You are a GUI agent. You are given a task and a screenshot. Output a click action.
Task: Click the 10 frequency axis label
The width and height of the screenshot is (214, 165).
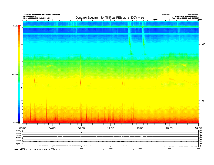[x=202, y=101]
